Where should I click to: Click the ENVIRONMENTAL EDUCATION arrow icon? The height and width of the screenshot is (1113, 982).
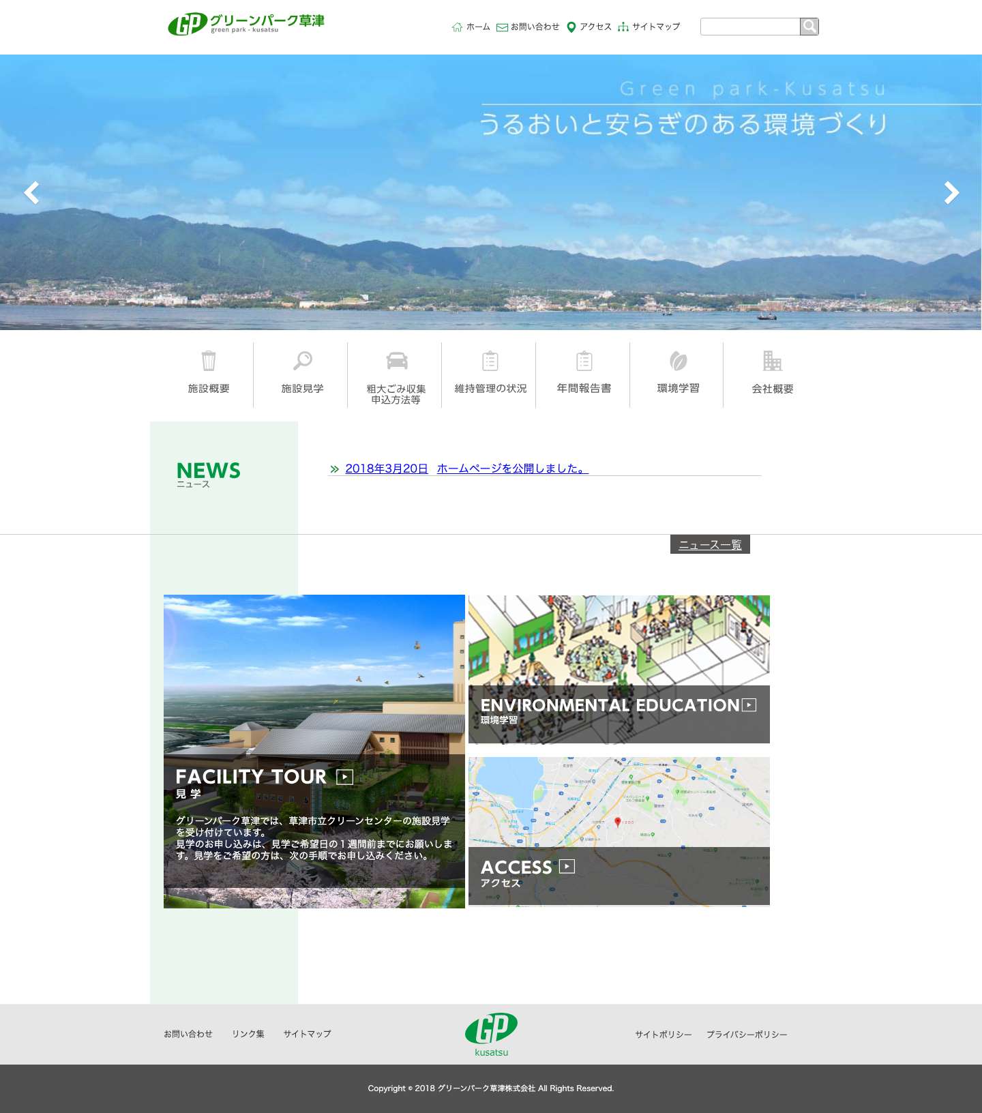[x=749, y=705]
